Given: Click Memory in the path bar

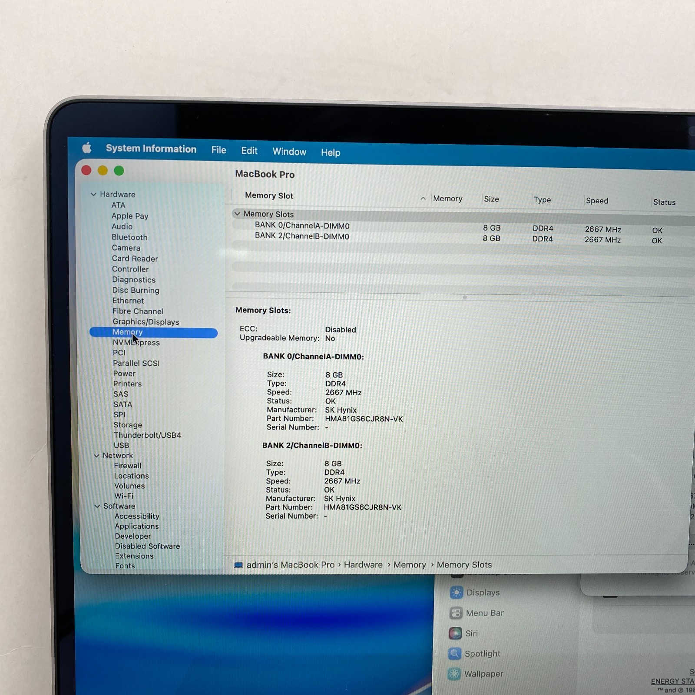Looking at the screenshot, I should pyautogui.click(x=410, y=565).
